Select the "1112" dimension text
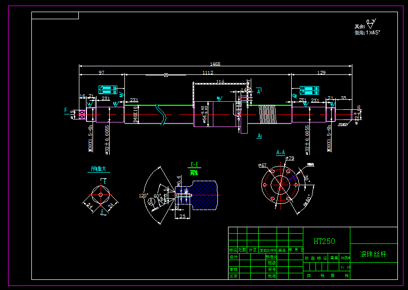408x290 pixels. click(x=208, y=72)
